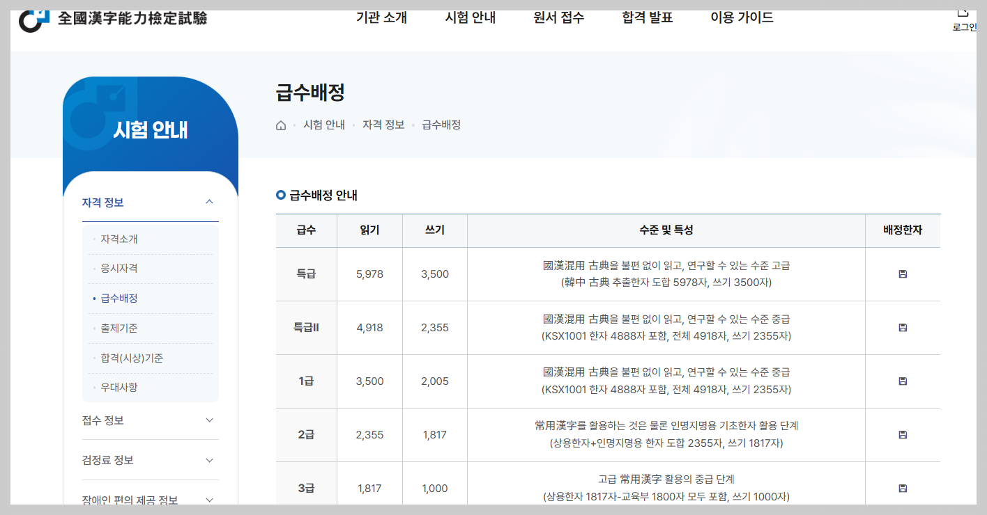The height and width of the screenshot is (515, 987).
Task: Click 시험 안내 in the breadcrumb trail
Action: (x=325, y=125)
